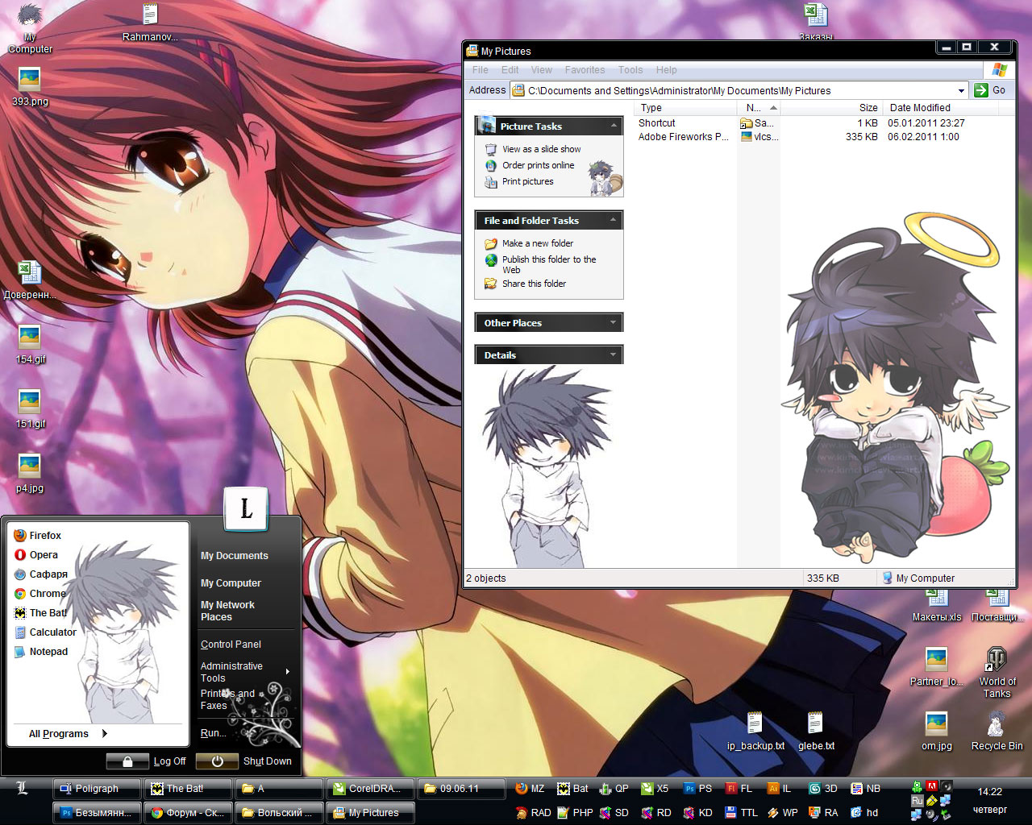The image size is (1032, 825).
Task: Open Control Panel from the Start menu
Action: coord(231,645)
